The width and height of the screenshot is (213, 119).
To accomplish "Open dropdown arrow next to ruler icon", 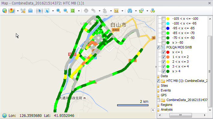I will pyautogui.click(x=122, y=11).
